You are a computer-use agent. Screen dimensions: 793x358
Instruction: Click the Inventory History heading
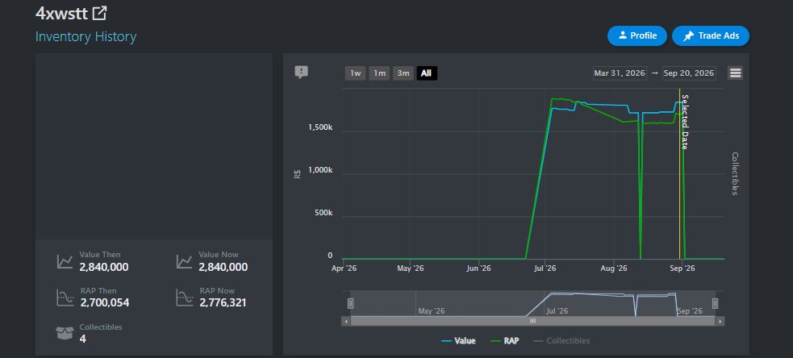(86, 37)
